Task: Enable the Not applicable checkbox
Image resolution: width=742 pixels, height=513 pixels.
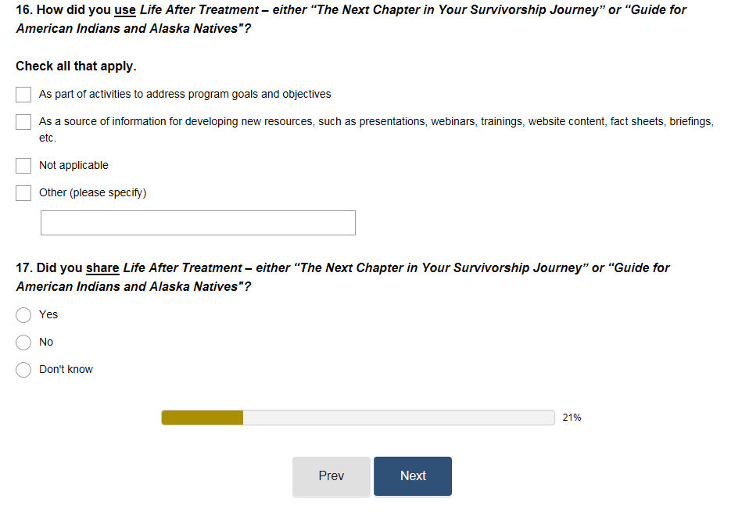Action: click(x=23, y=166)
